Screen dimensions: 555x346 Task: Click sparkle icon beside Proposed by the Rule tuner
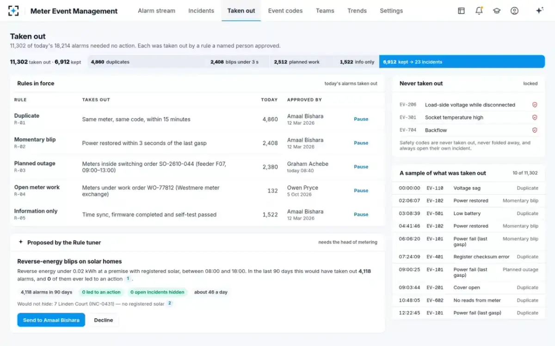coord(20,242)
